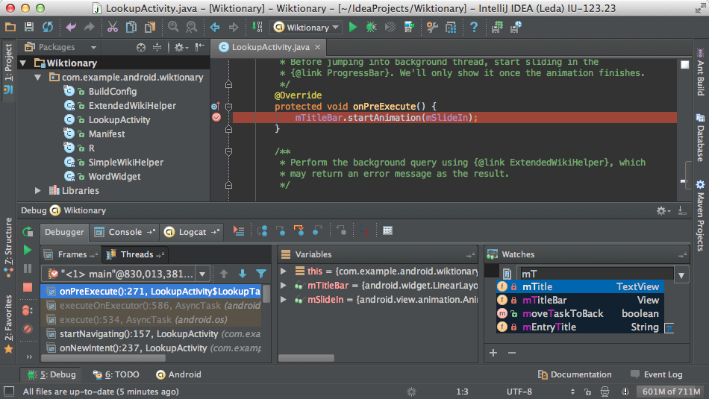Open Packages pane settings gear

click(x=181, y=47)
